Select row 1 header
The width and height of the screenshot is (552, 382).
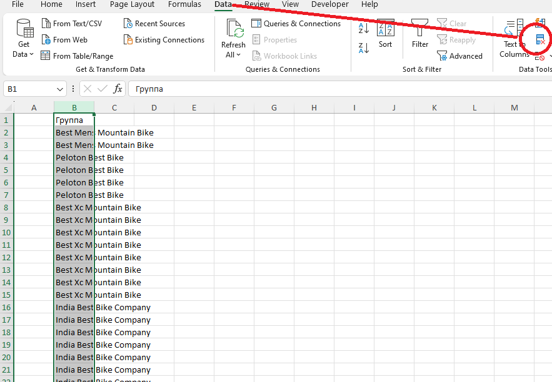tap(6, 120)
